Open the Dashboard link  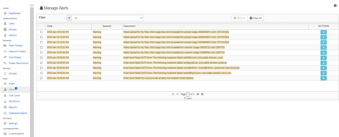point(14,13)
